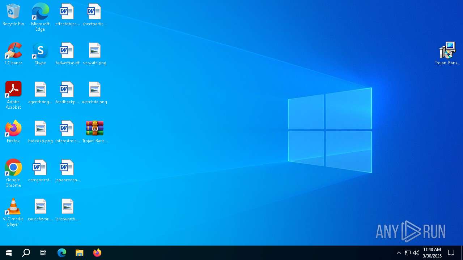This screenshot has width=463, height=260.
Task: Open the network status tray icon
Action: pyautogui.click(x=408, y=253)
